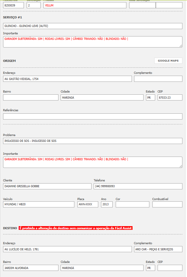
Task: Focus the Veículo field showing Hyundai HB20
Action: [x=39, y=204]
